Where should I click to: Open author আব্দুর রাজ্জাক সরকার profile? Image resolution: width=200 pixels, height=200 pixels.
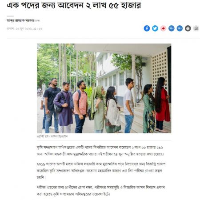(x=20, y=20)
